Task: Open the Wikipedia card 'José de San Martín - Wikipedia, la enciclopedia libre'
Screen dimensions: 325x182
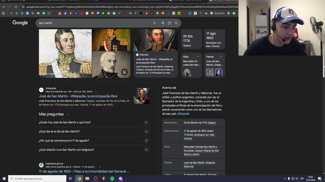Action: click(156, 53)
